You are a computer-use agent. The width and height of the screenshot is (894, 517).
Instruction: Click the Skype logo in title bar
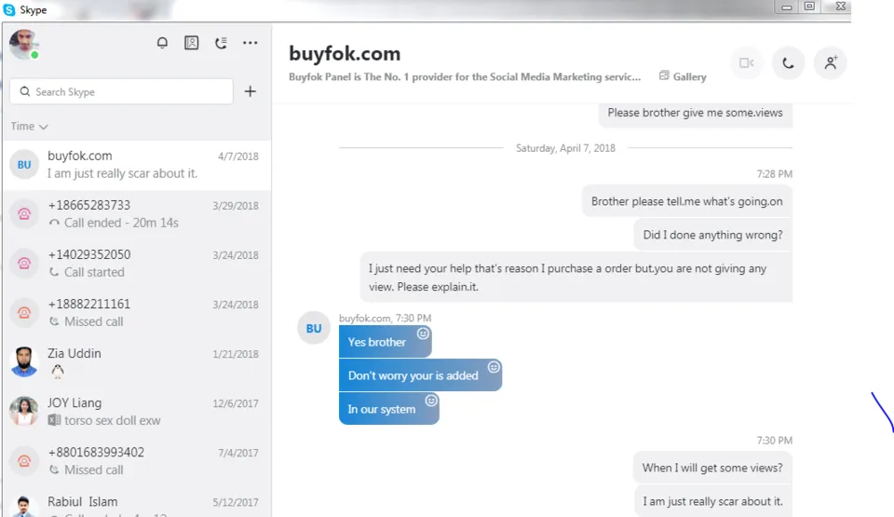9,9
